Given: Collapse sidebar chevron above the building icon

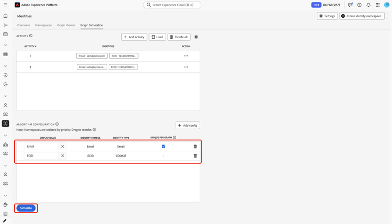Looking at the screenshot, I should [6, 136].
